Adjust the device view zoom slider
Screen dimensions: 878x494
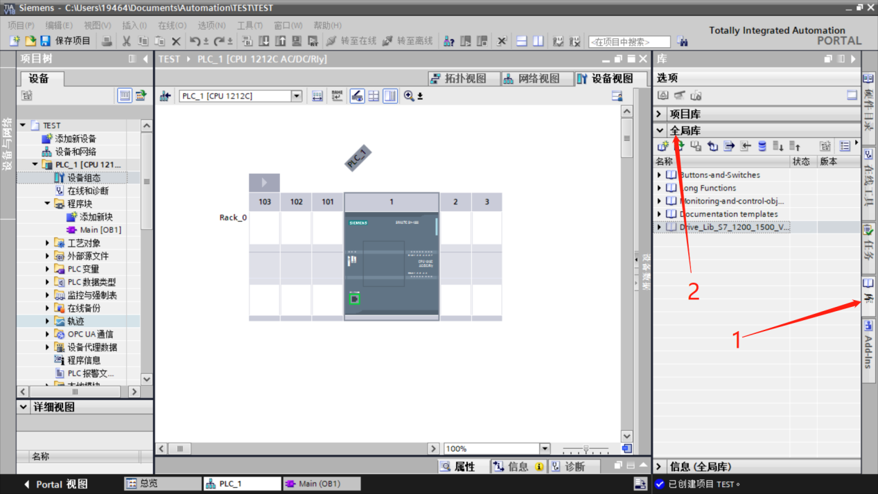tap(586, 449)
